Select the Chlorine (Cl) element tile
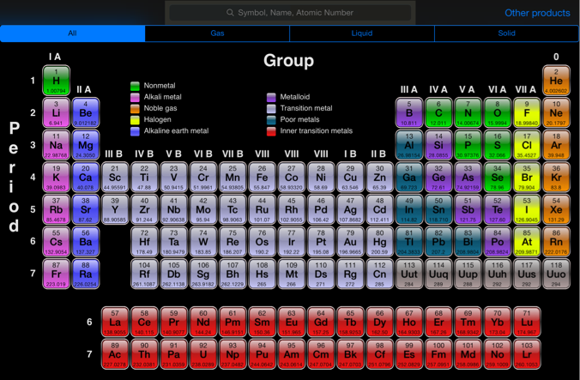580x380 pixels. coord(526,145)
